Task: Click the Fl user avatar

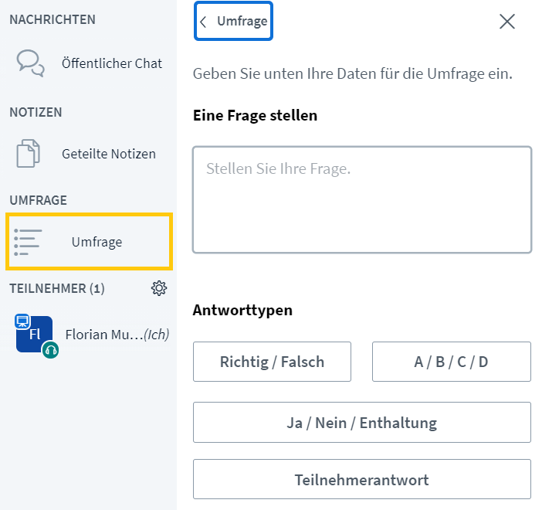Action: [x=35, y=335]
